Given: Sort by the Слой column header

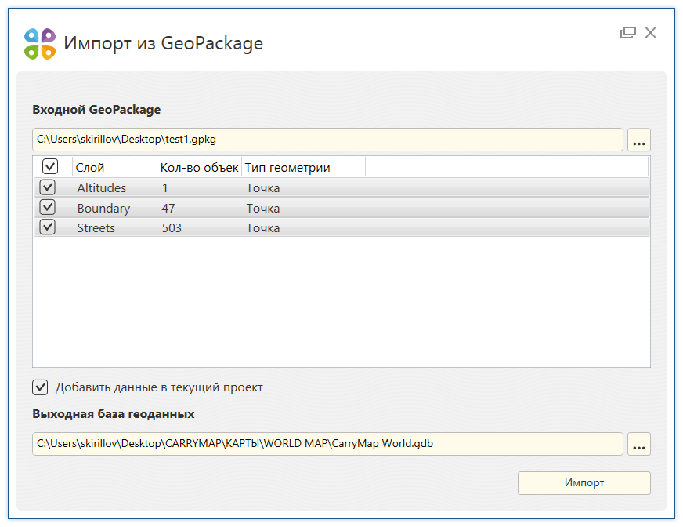Looking at the screenshot, I should [x=114, y=168].
